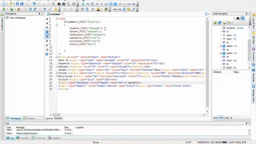This screenshot has height=144, width=256.
Task: Click the body tag toolbar icon
Action: pyautogui.click(x=120, y=9)
